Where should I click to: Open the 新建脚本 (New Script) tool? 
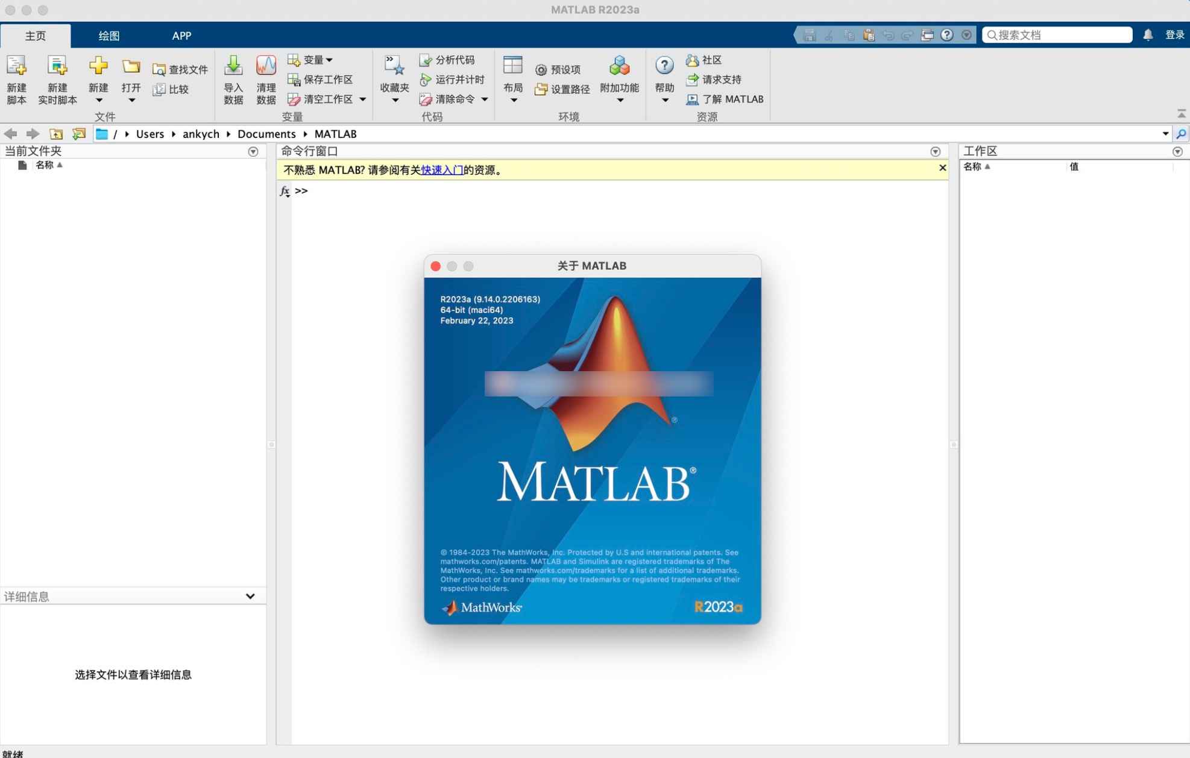(16, 79)
